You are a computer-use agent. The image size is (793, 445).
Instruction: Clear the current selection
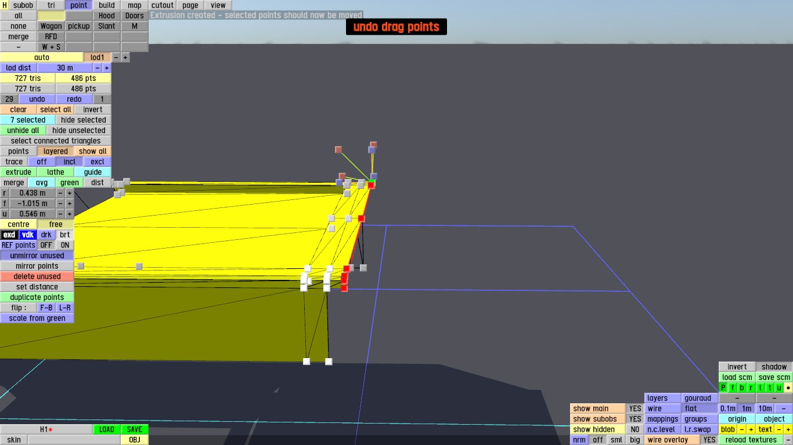tap(19, 110)
